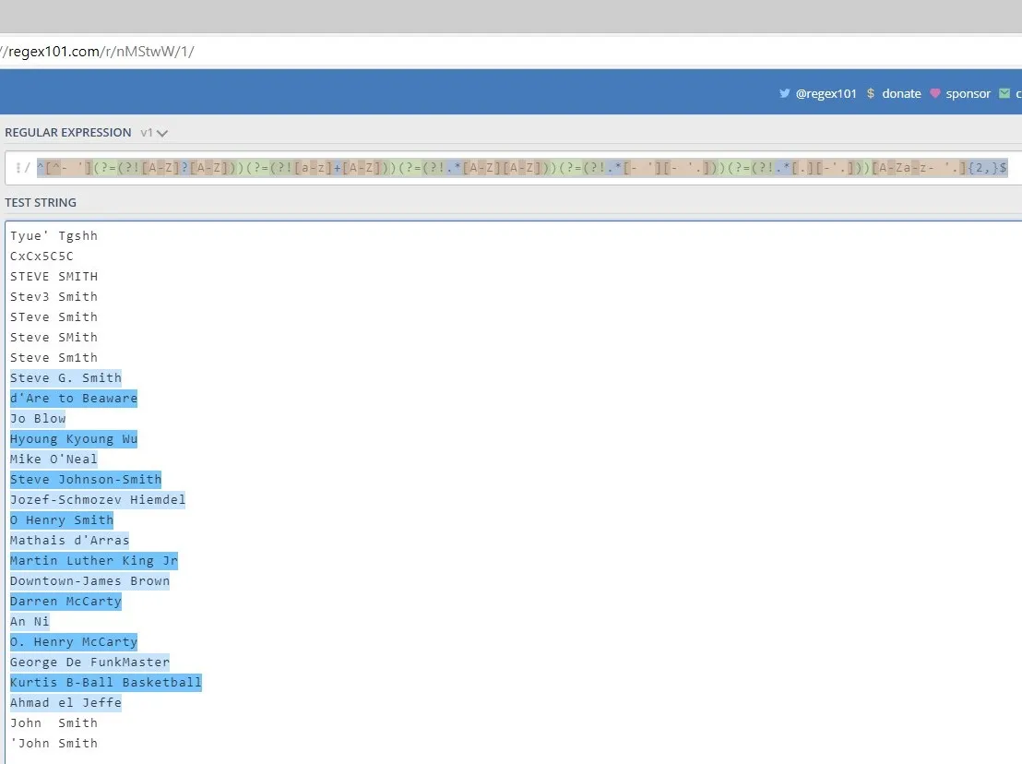Click the match "Mike O'Neal"
1022x764 pixels.
53,459
